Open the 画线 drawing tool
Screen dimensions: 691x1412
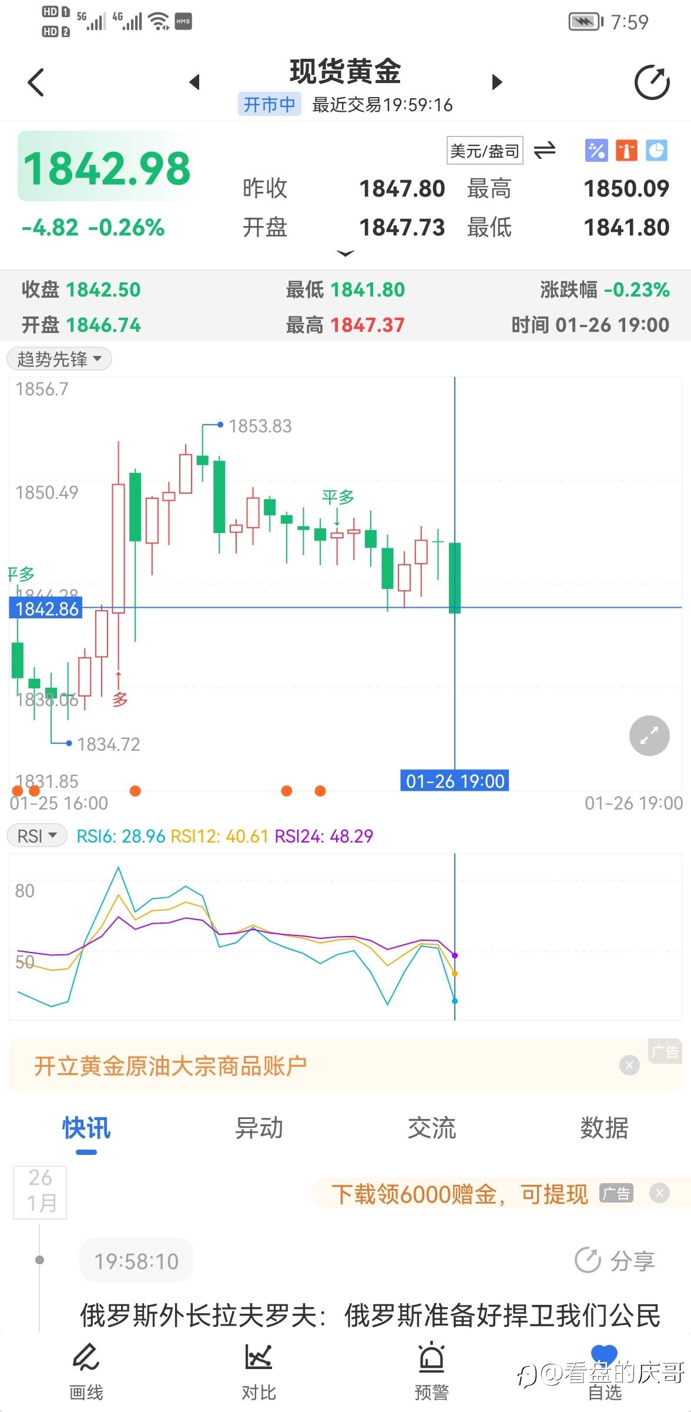[86, 1371]
